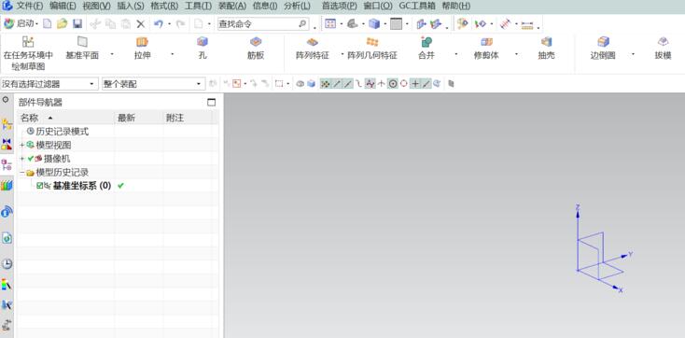Select the 阵列特征 pattern feature tool
685x338 pixels.
coord(313,49)
